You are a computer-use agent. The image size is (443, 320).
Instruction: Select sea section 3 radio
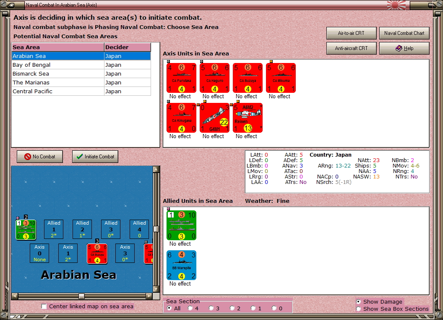(211, 308)
